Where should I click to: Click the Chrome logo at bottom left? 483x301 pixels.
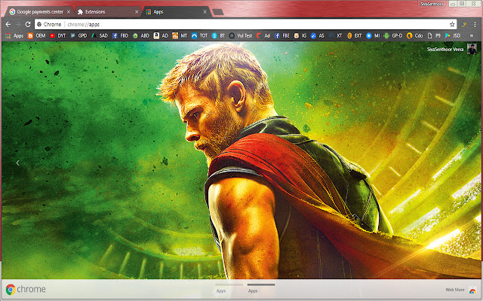(x=11, y=289)
